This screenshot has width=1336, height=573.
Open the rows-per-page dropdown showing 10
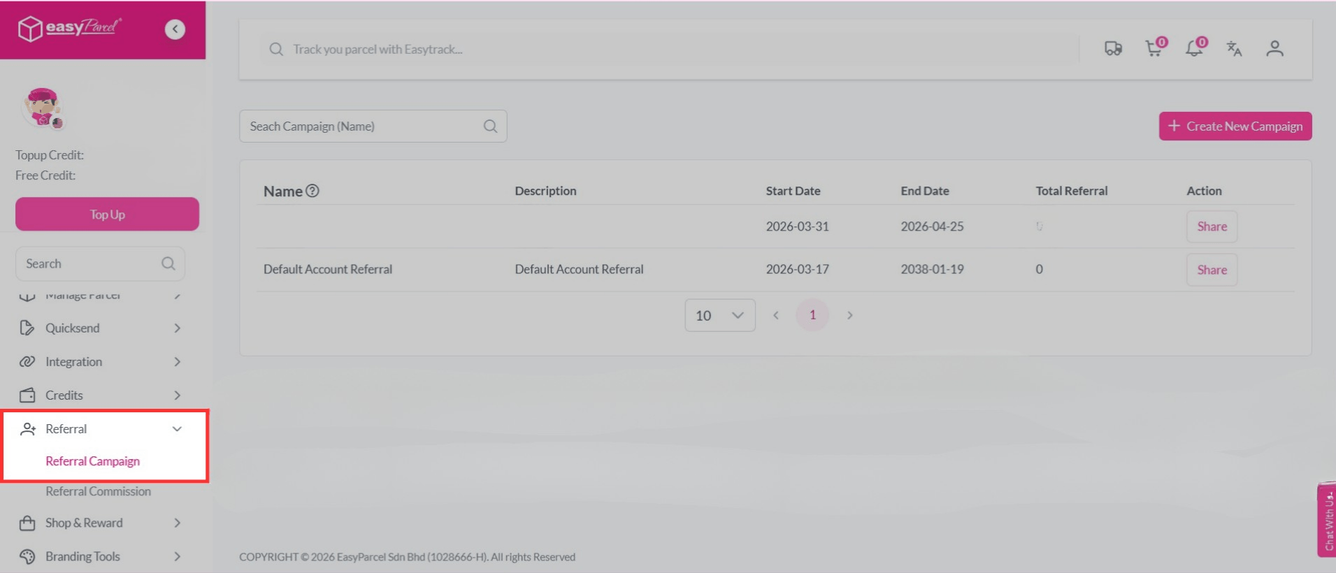click(719, 315)
